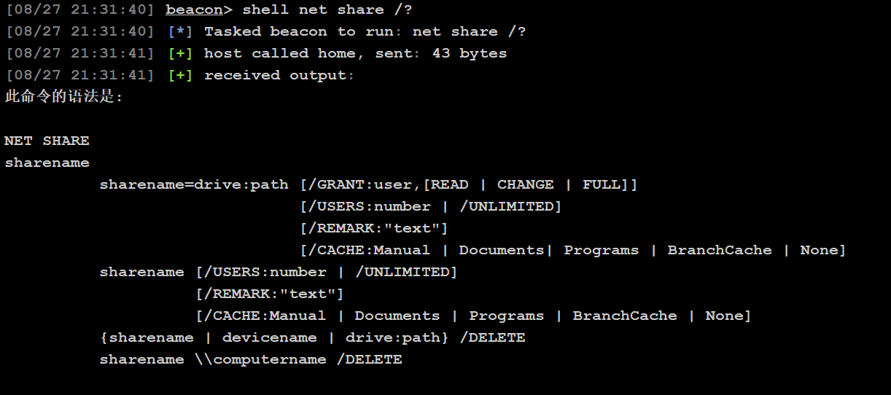Click the '\\computername' text
This screenshot has height=395, width=891.
pos(260,359)
